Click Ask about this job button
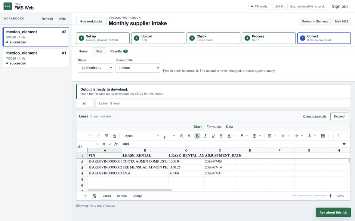The height and width of the screenshot is (221, 355). pyautogui.click(x=333, y=212)
